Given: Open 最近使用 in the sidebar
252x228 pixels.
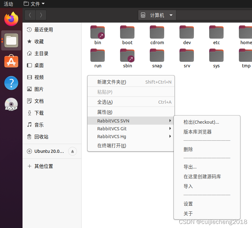Looking at the screenshot, I should pyautogui.click(x=52, y=30).
